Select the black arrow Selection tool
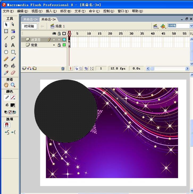Viewport: 193px width, 194px height. [x=6, y=24]
